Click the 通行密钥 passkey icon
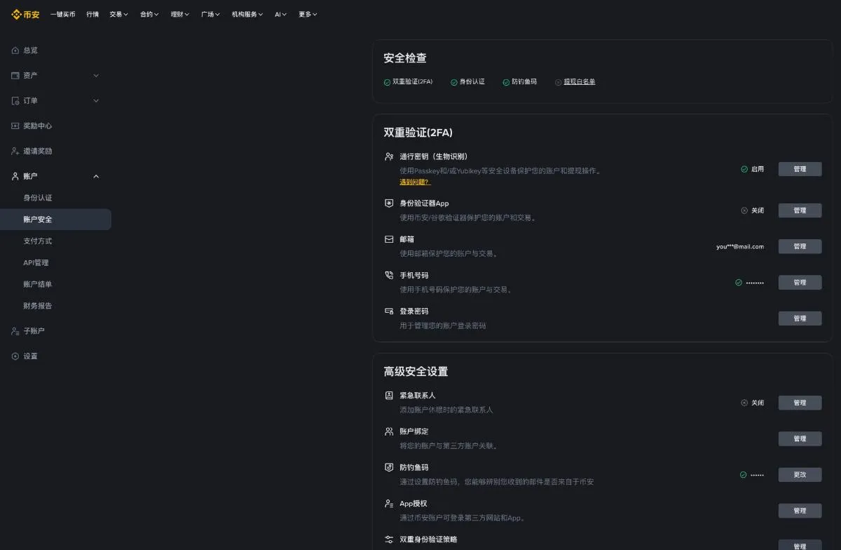The width and height of the screenshot is (841, 550). coord(389,156)
